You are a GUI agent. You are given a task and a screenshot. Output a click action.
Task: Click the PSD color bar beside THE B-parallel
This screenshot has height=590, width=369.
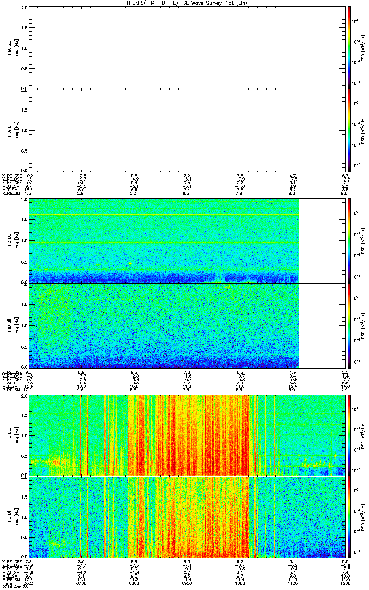[x=349, y=516]
